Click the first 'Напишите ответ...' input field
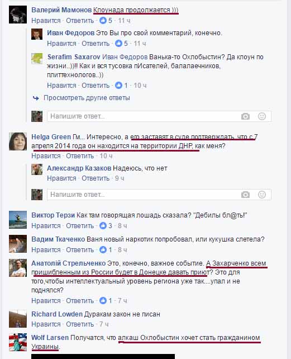 159,116
